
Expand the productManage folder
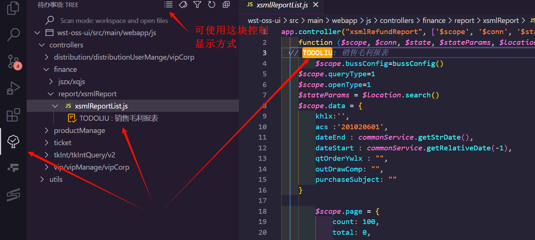[46, 130]
